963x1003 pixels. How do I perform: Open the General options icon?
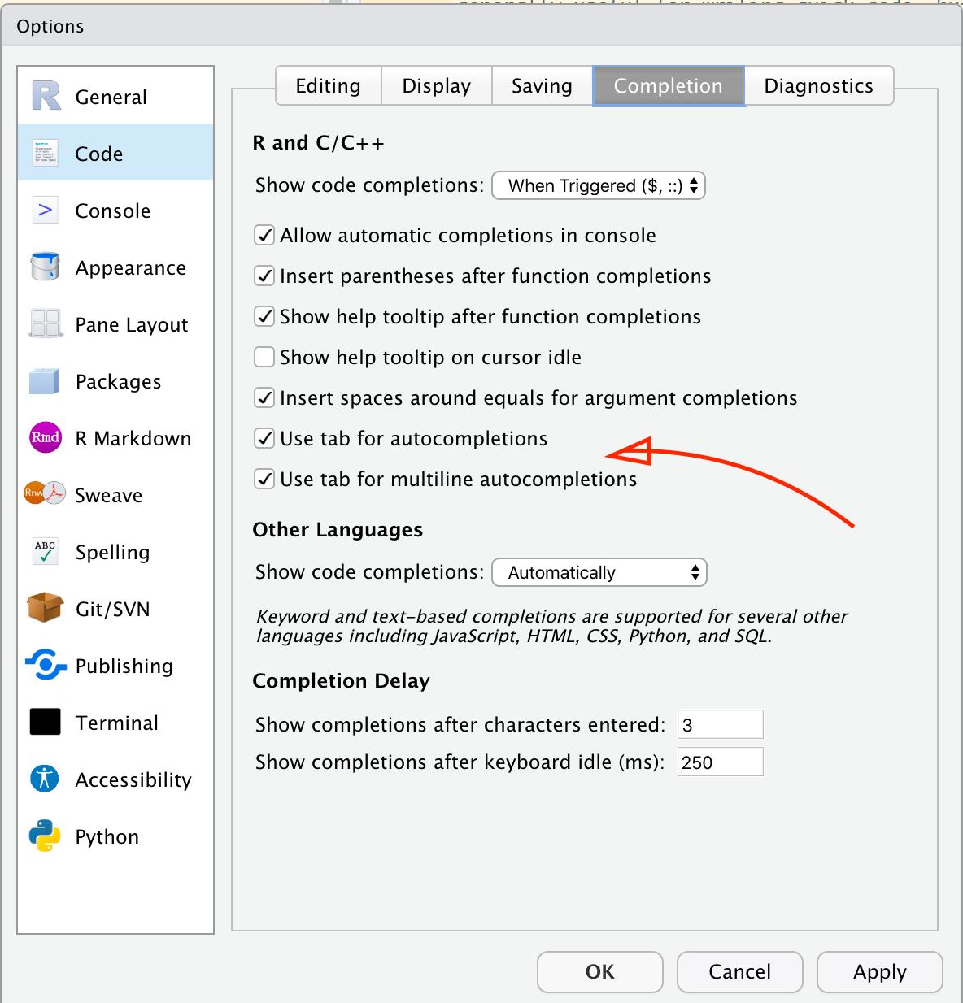(46, 96)
